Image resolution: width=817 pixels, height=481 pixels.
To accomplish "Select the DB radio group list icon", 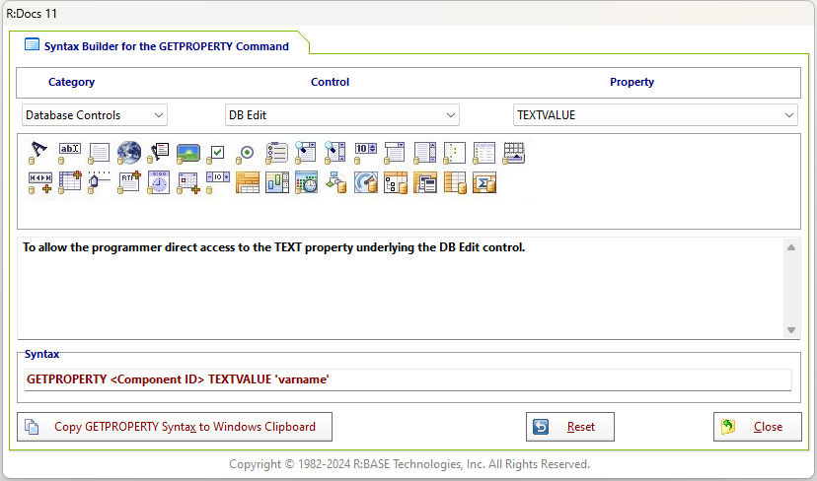I will (x=276, y=153).
